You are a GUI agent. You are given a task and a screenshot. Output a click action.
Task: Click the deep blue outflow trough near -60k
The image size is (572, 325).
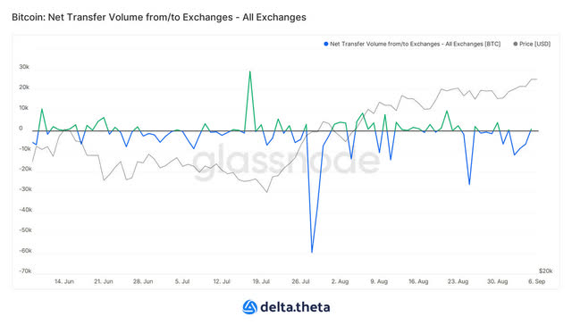(312, 252)
